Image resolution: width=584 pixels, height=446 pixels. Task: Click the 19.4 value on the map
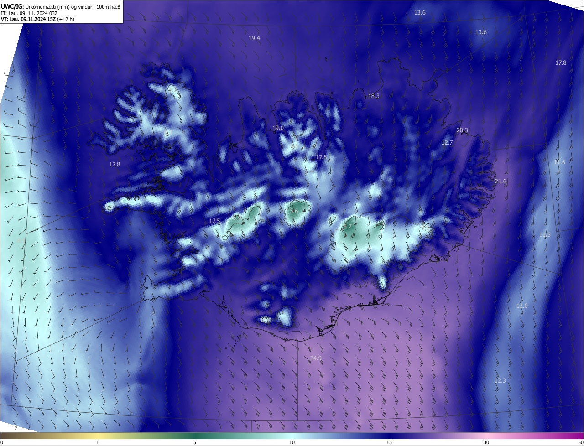(254, 38)
